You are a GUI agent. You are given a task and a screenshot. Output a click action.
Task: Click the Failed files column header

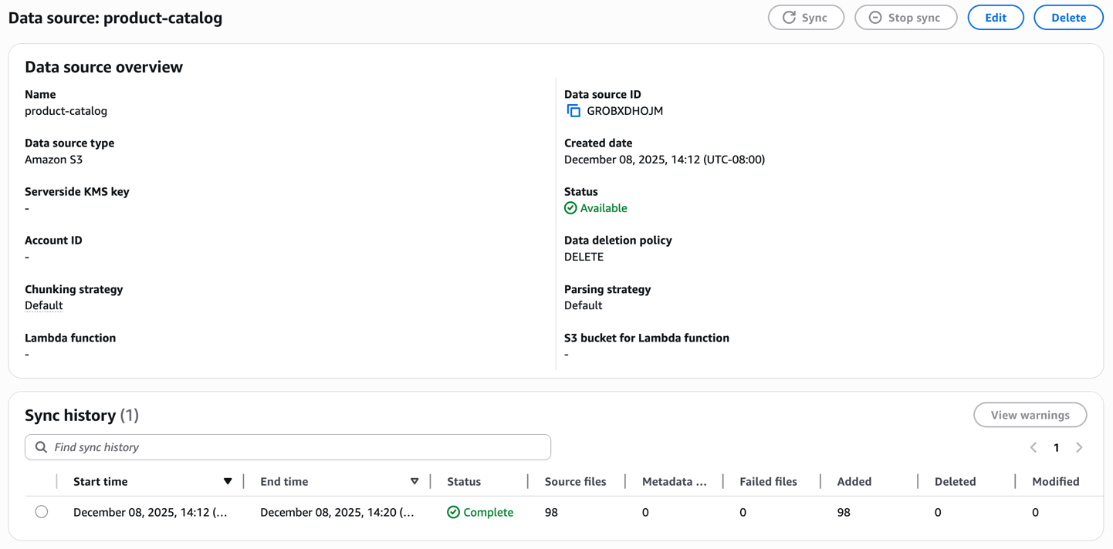click(768, 481)
